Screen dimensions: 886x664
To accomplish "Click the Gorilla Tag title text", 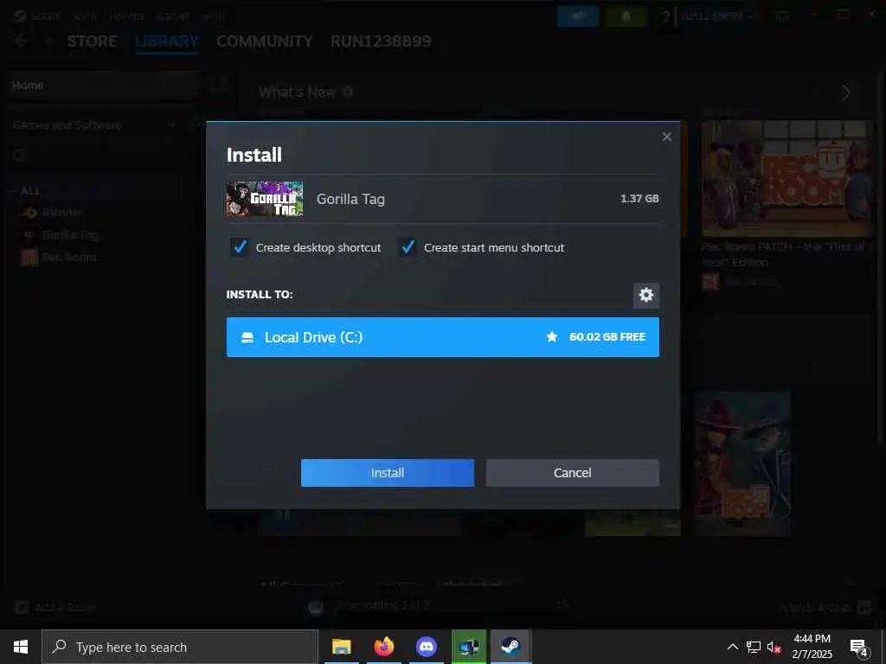I will tap(350, 199).
